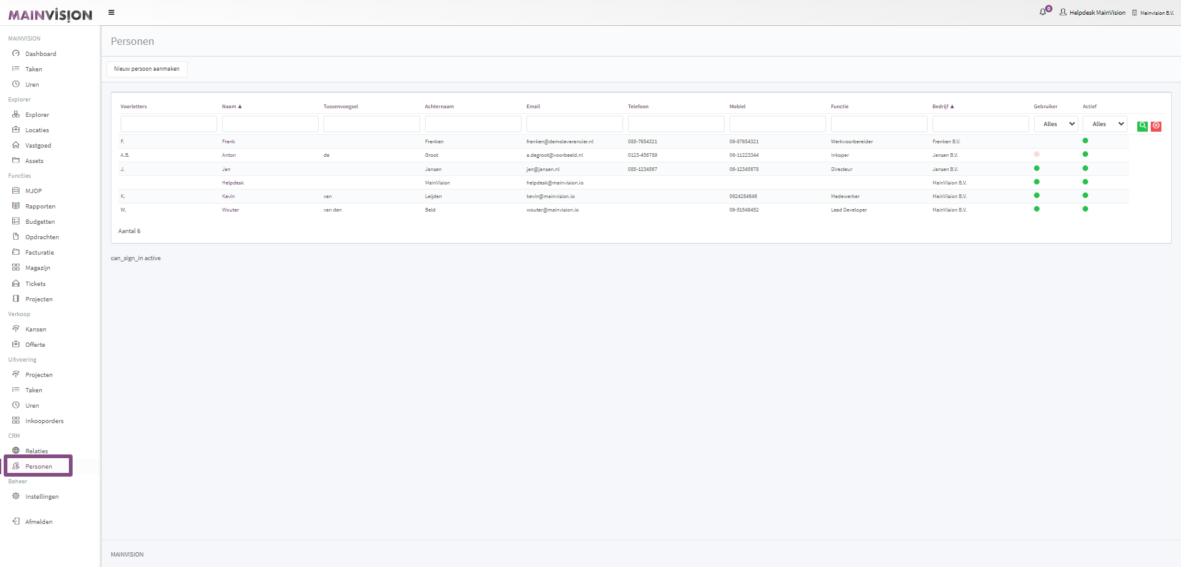1181x567 pixels.
Task: Click the Afmelden logout icon
Action: (x=16, y=521)
